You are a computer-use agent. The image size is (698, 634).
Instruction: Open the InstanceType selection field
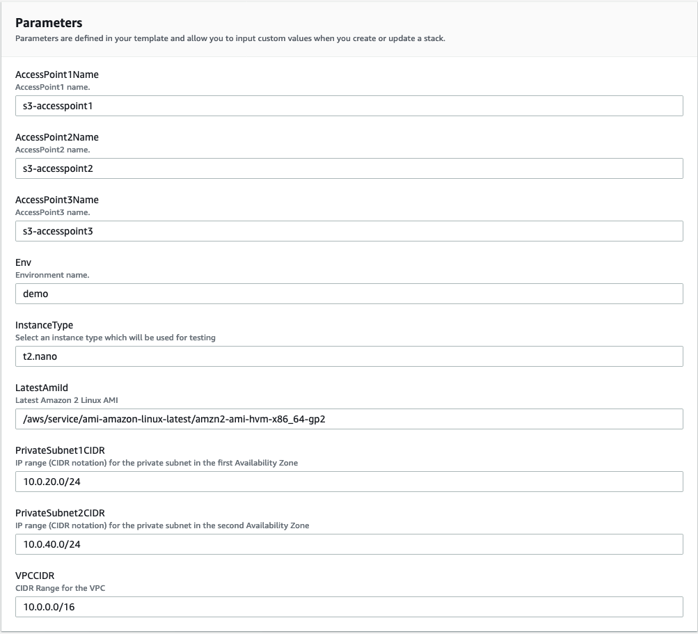click(348, 356)
